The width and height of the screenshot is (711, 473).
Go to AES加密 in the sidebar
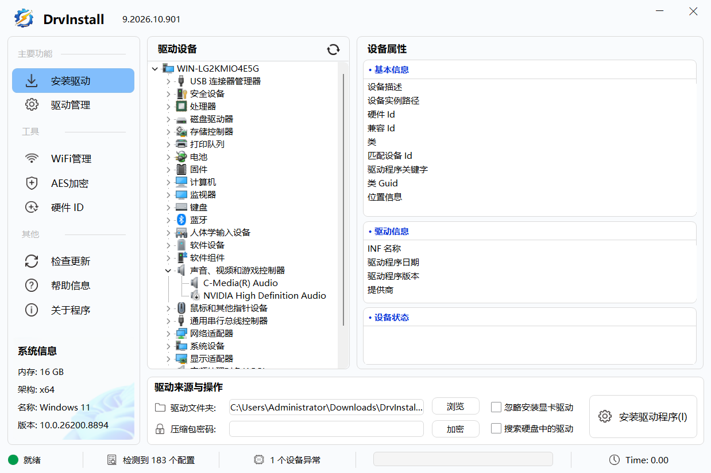73,183
